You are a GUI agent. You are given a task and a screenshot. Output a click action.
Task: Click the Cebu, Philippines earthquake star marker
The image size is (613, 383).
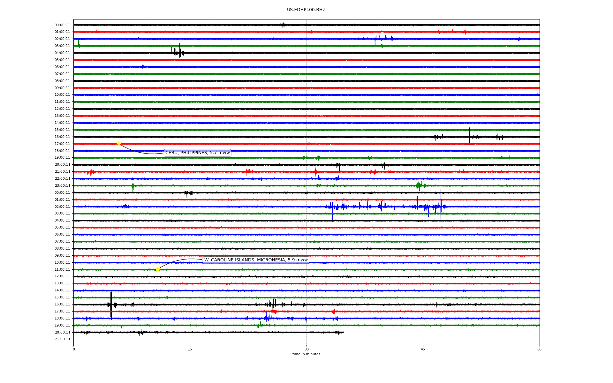(119, 144)
